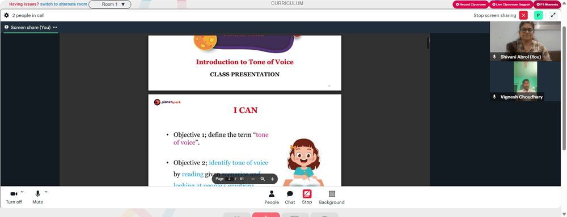Click the page number field showing 2
567x217 pixels.
229,179
